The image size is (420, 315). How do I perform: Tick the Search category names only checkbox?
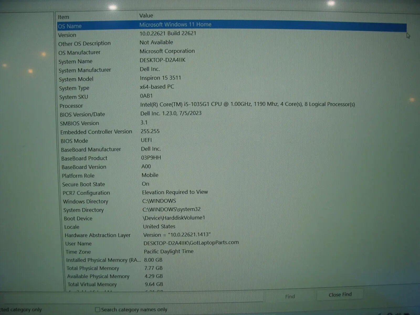click(x=98, y=310)
